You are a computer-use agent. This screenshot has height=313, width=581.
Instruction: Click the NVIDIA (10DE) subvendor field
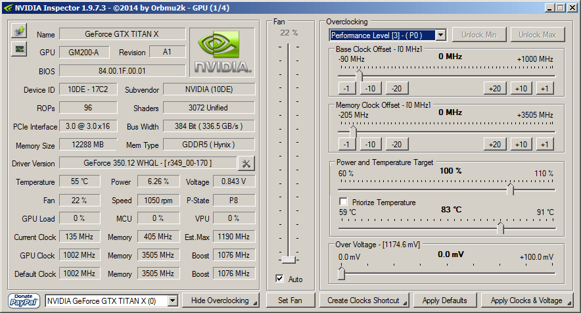point(209,89)
